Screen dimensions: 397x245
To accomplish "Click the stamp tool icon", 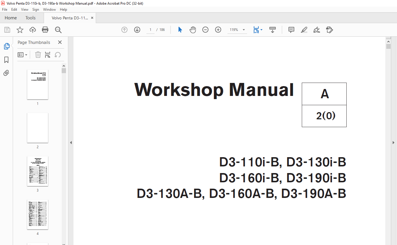I will [329, 30].
